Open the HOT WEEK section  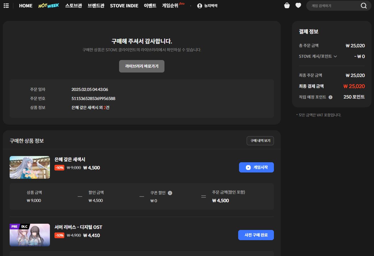point(48,5)
